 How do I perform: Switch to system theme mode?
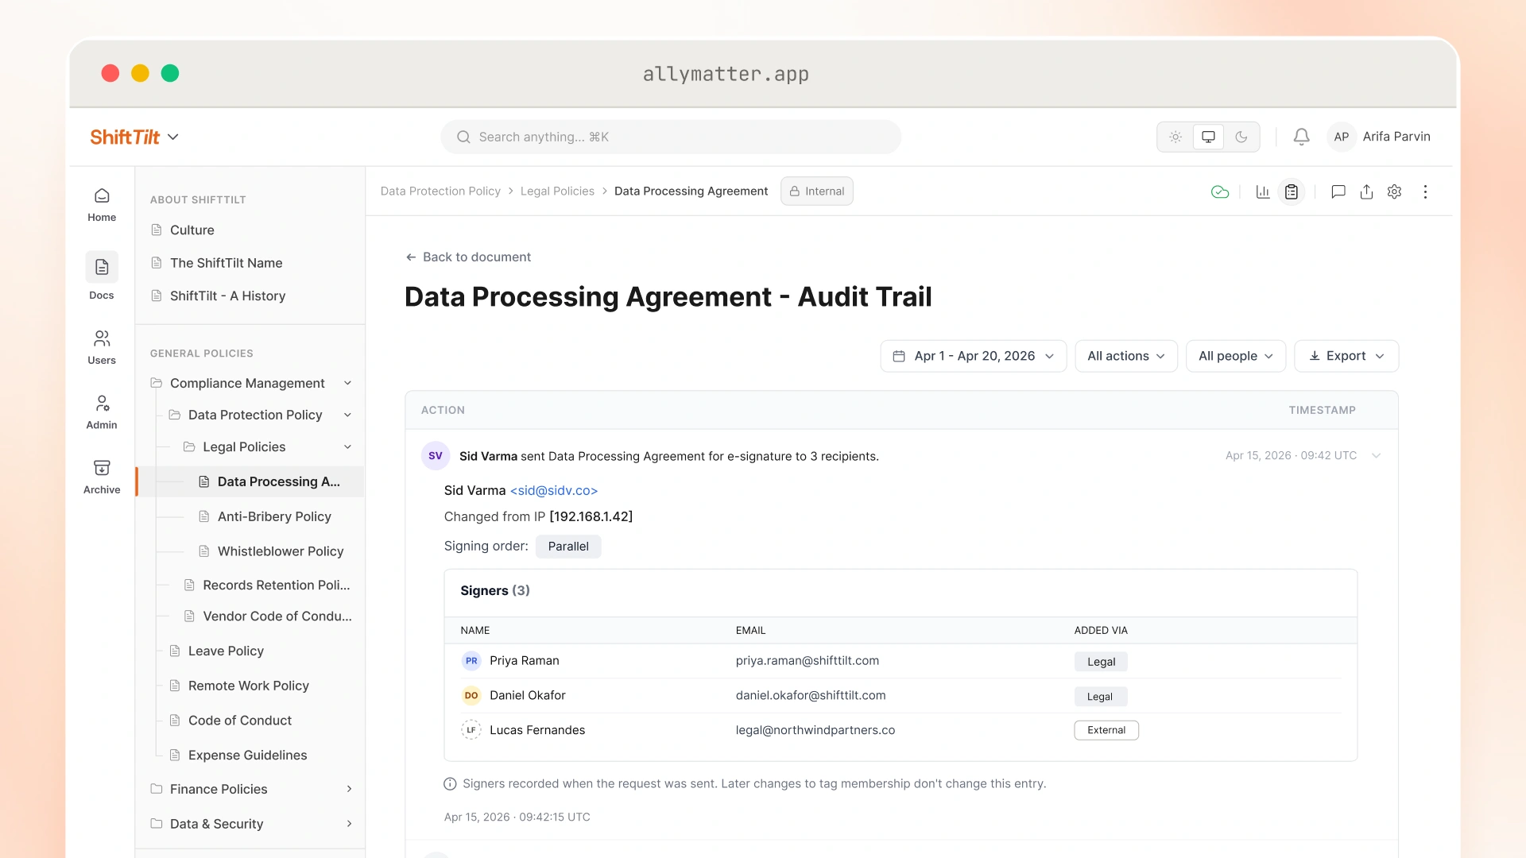tap(1208, 137)
